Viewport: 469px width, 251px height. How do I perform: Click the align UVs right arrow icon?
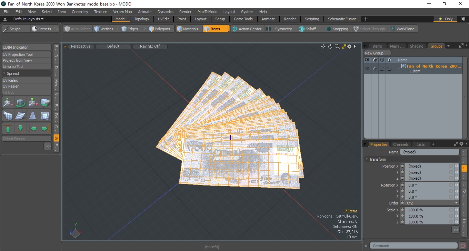[46, 129]
